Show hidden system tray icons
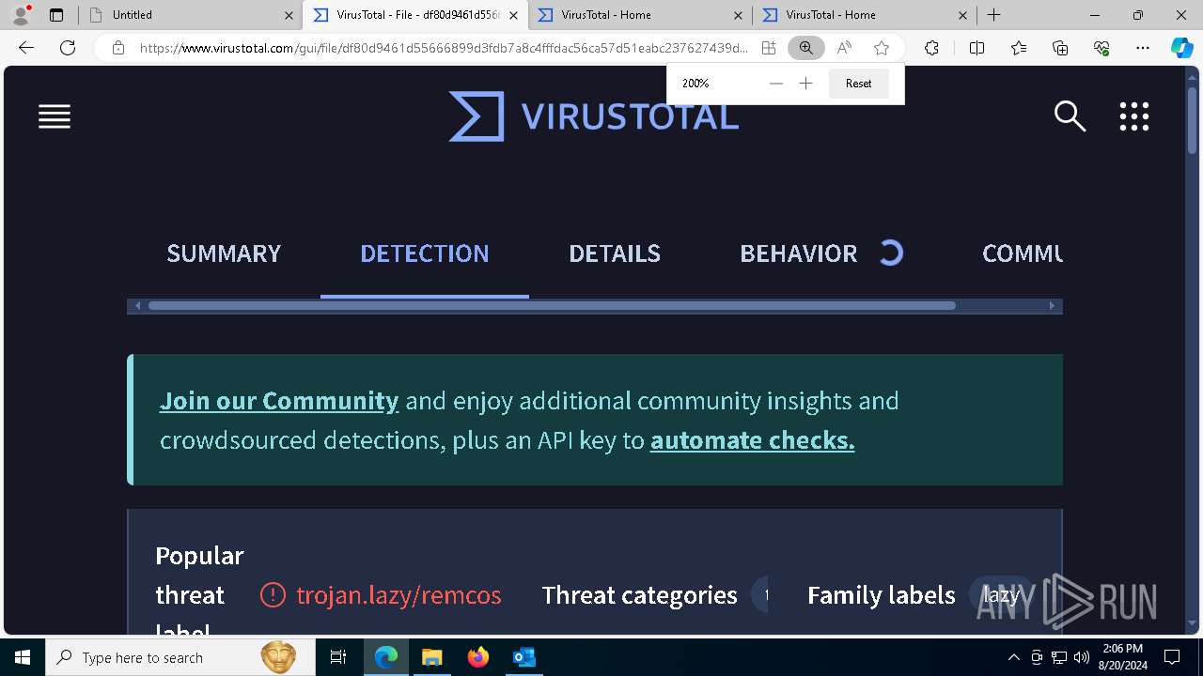Screen dimensions: 1203x676 click(1013, 657)
